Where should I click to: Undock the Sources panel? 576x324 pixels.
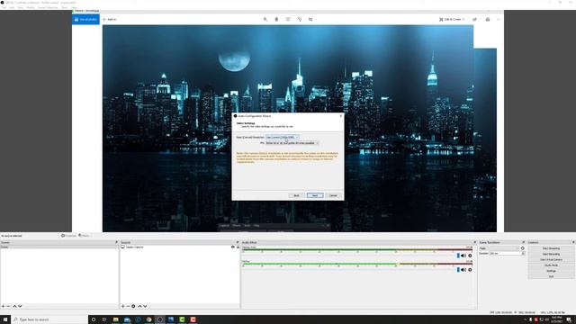pos(238,242)
